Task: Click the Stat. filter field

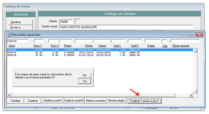Action: [x=164, y=41]
